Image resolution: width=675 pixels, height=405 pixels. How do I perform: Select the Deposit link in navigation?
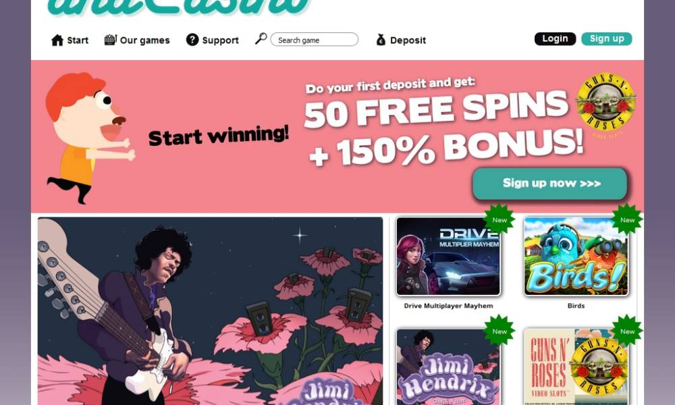[408, 40]
